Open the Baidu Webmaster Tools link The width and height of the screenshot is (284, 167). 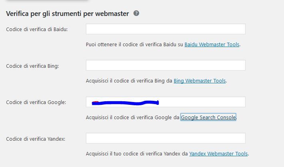(x=212, y=45)
